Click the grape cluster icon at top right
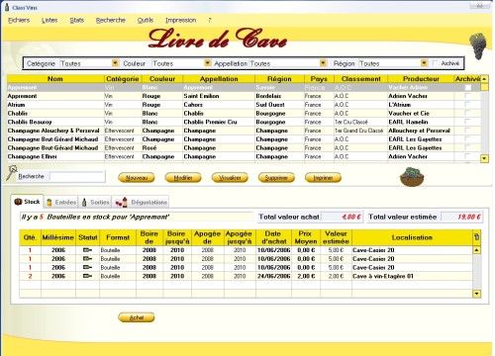The width and height of the screenshot is (495, 356). [478, 45]
